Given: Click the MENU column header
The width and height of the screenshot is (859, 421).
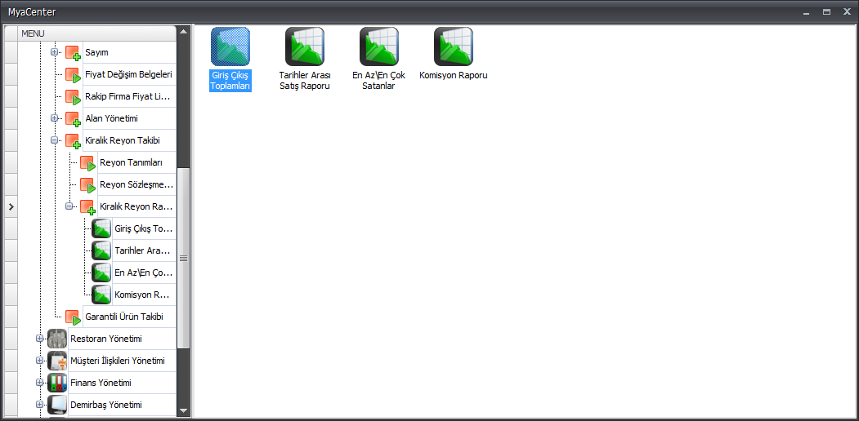Looking at the screenshot, I should coord(97,33).
